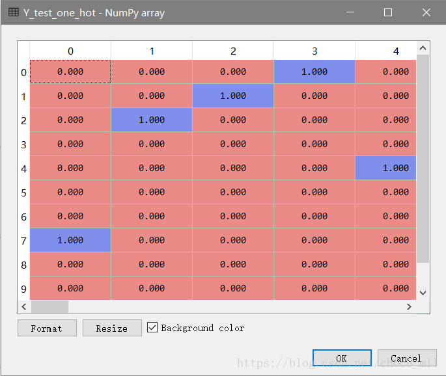Image resolution: width=446 pixels, height=376 pixels.
Task: Select cell at row 9, column 0
Action: point(70,288)
